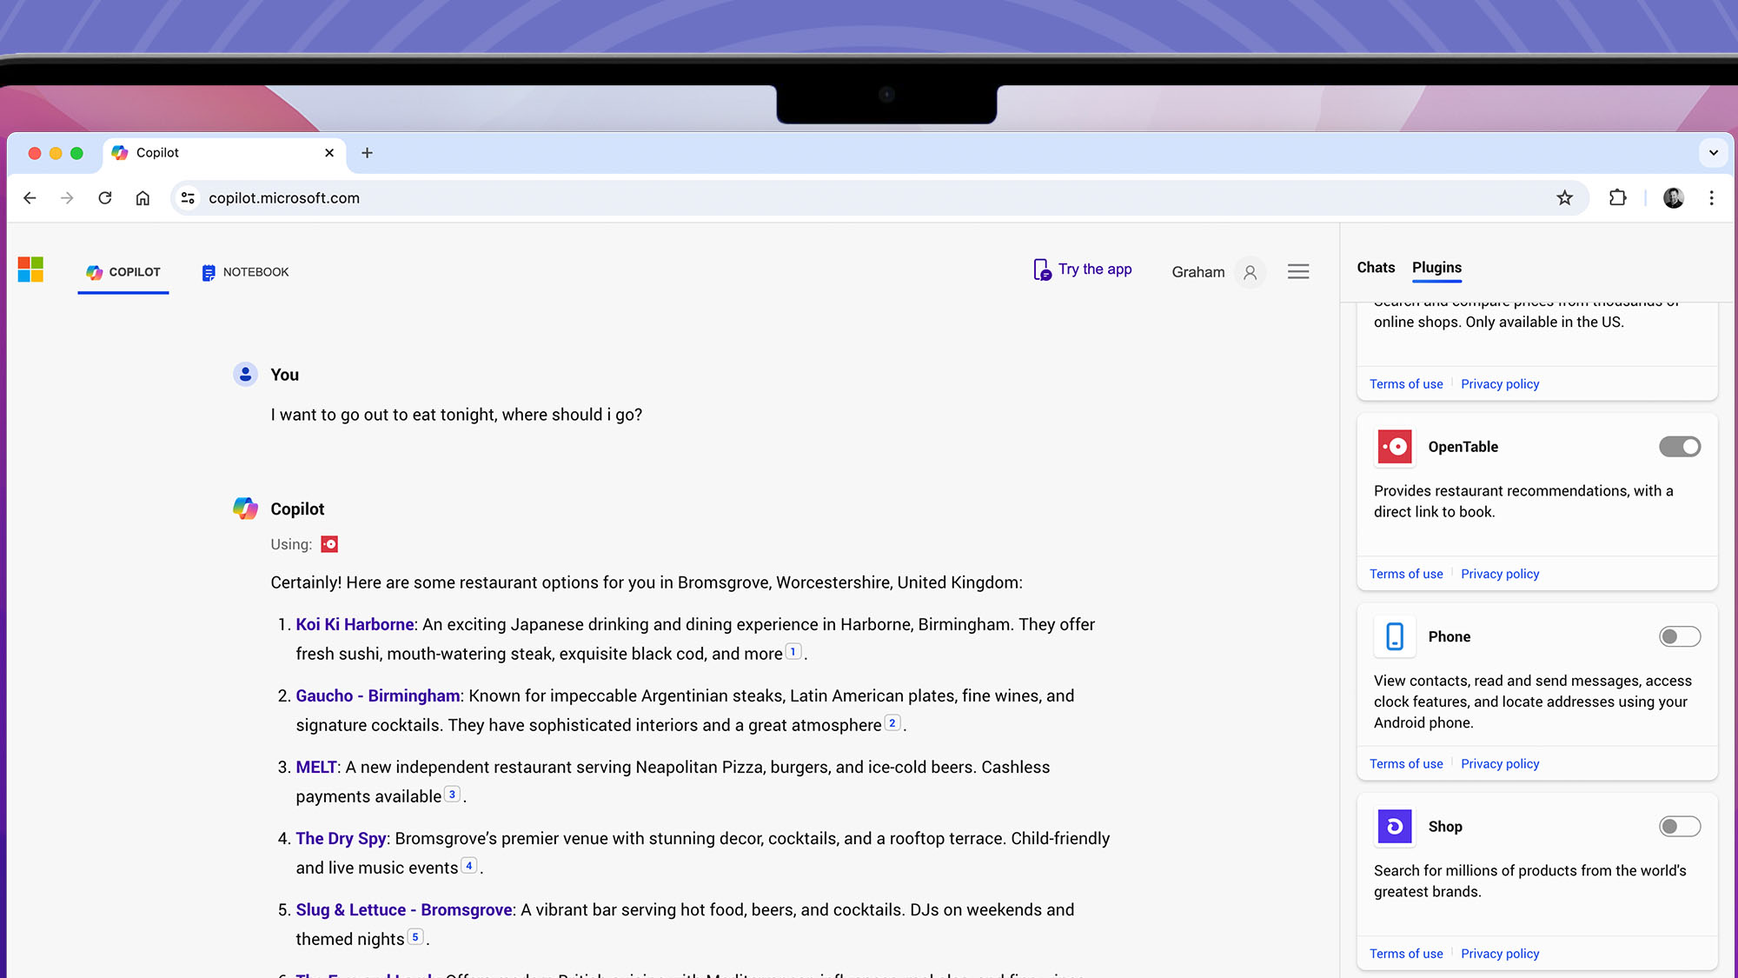
Task: Open Terms of use above OpenTable card
Action: coord(1406,384)
